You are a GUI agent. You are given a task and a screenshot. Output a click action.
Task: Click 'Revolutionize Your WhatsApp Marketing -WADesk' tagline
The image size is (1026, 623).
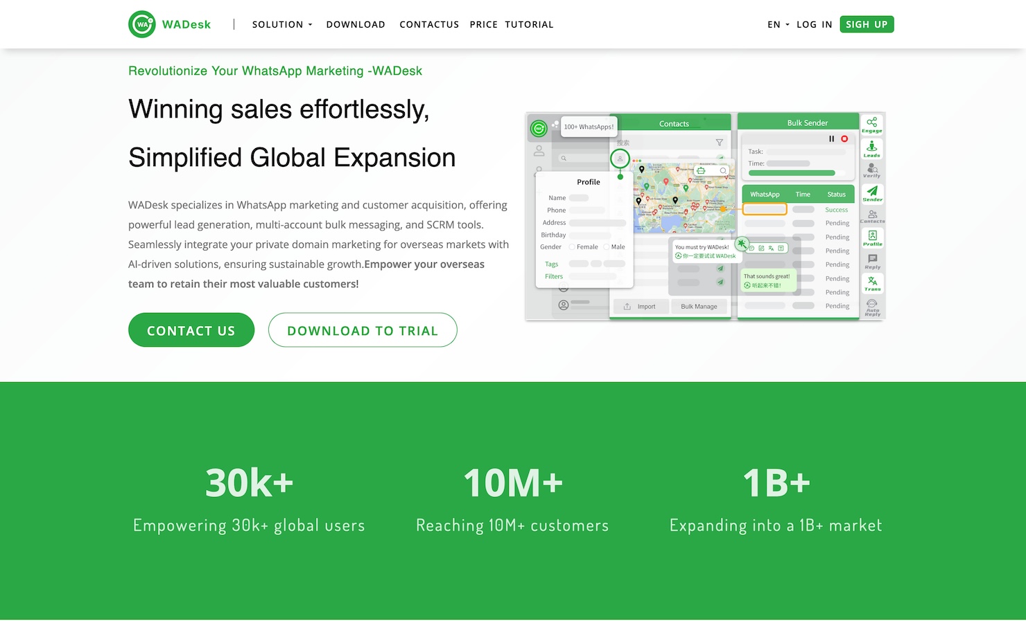click(275, 71)
